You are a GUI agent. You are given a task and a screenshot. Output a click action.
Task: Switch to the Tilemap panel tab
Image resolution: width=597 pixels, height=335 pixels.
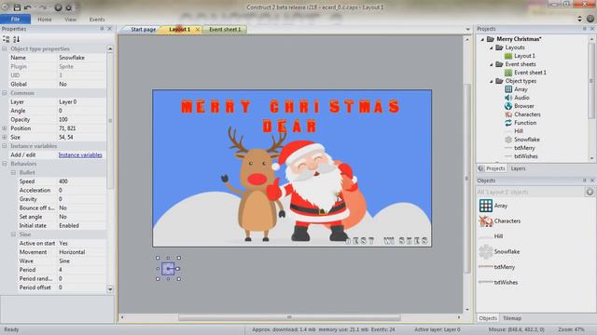[512, 318]
